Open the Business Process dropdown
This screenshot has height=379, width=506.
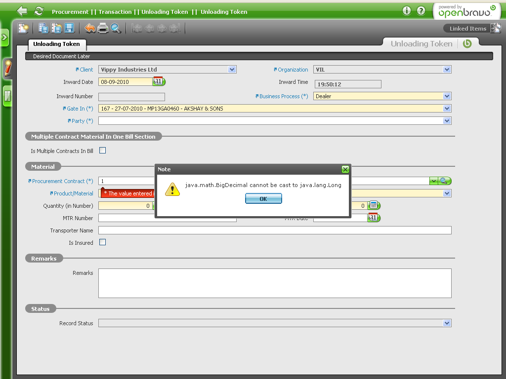[x=447, y=96]
